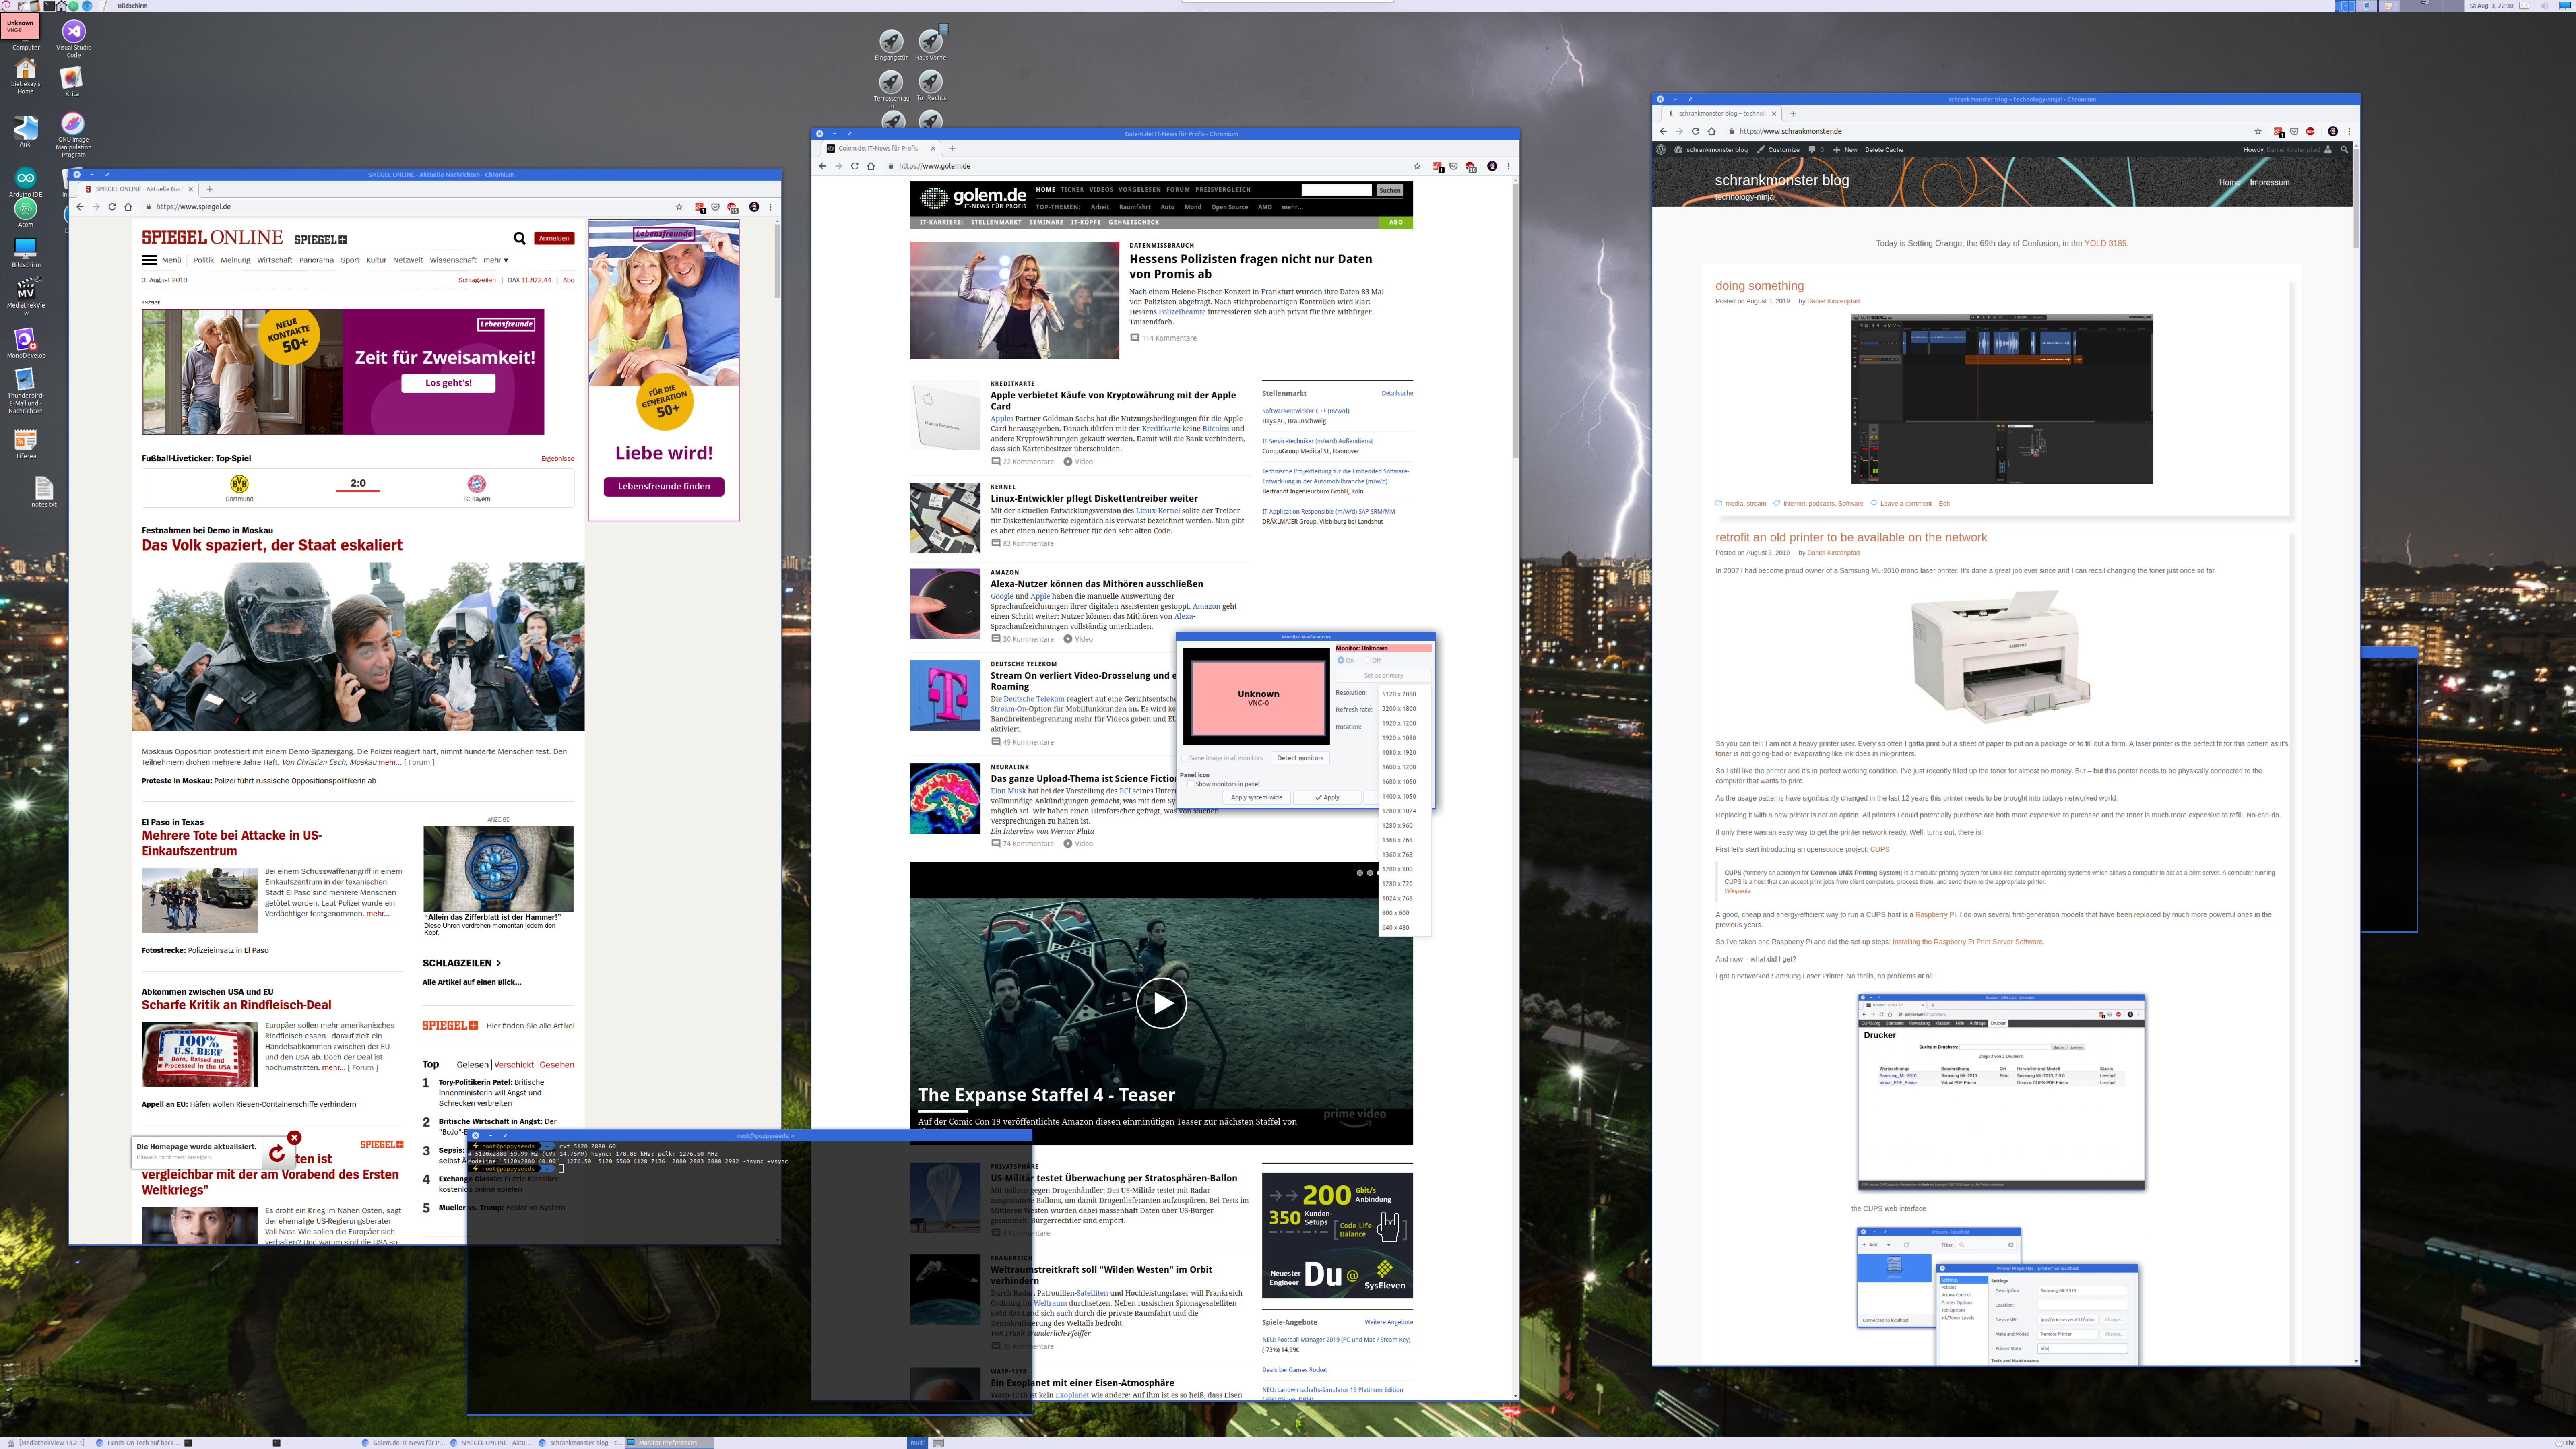
Task: Open Tor Rechts camera desktop icon
Action: pyautogui.click(x=930, y=85)
